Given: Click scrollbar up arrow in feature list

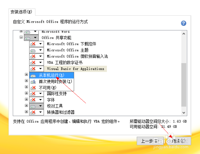Looking at the screenshot, I should (x=184, y=34).
